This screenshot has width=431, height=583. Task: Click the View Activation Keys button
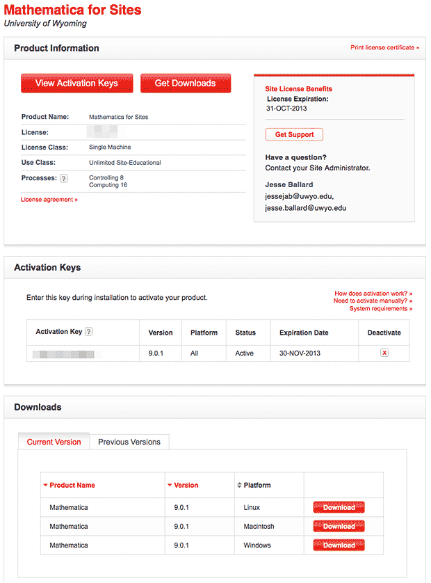pyautogui.click(x=77, y=83)
